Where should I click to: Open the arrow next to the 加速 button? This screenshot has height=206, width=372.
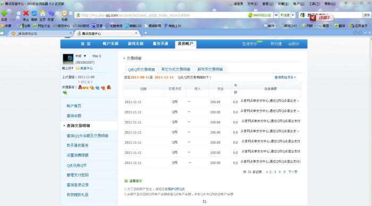coord(293,15)
